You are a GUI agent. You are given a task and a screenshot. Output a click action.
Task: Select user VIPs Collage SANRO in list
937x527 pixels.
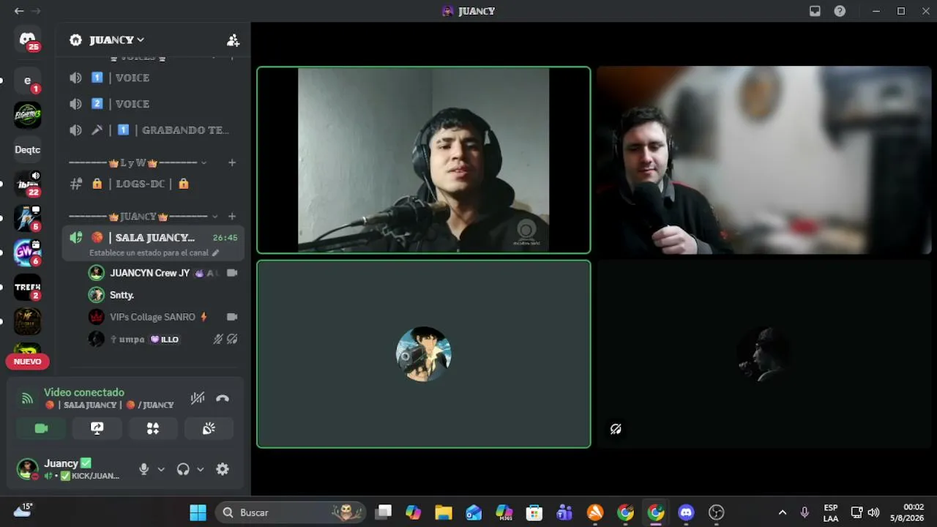pos(163,317)
